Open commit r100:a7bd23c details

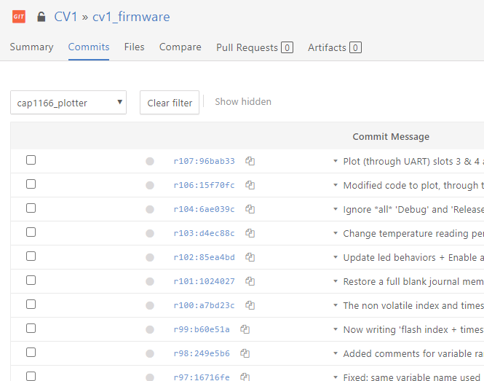pyautogui.click(x=204, y=305)
